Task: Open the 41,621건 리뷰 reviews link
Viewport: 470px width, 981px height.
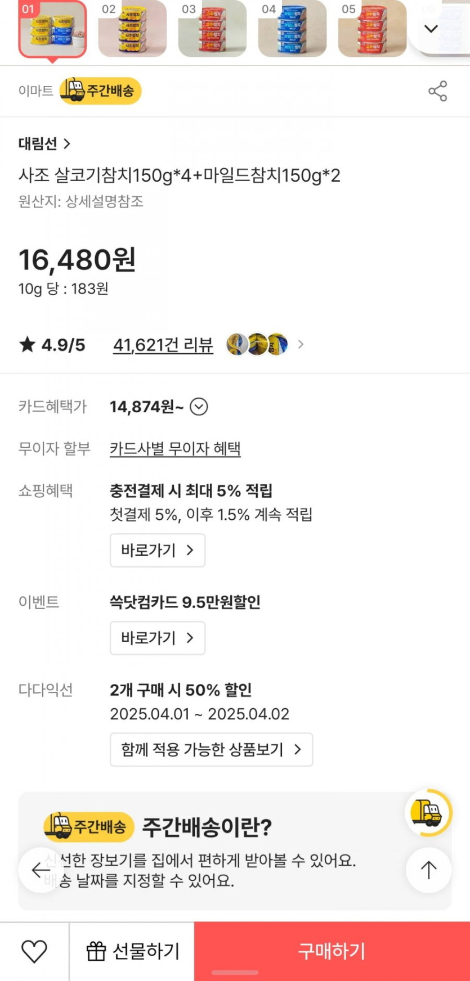Action: (x=163, y=345)
